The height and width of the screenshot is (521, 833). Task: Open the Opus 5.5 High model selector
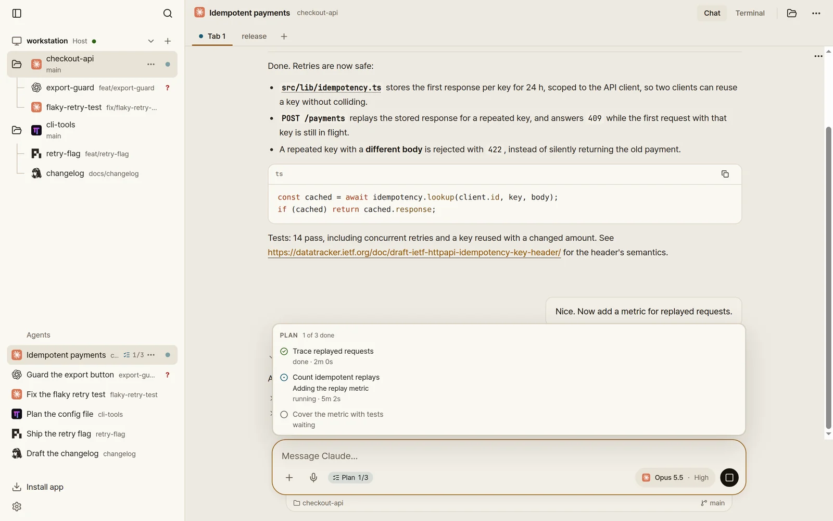[x=675, y=478]
